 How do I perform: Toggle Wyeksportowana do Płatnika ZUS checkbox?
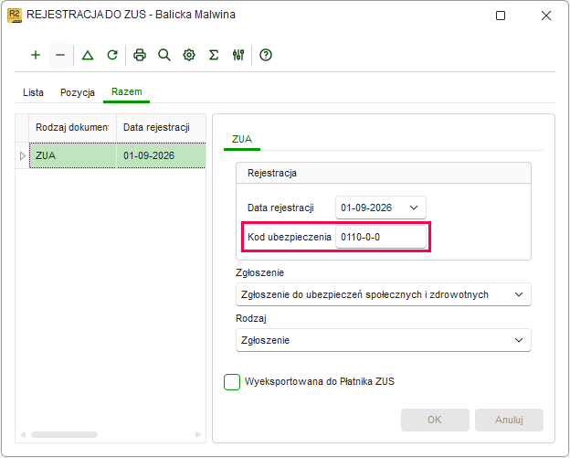coord(232,381)
